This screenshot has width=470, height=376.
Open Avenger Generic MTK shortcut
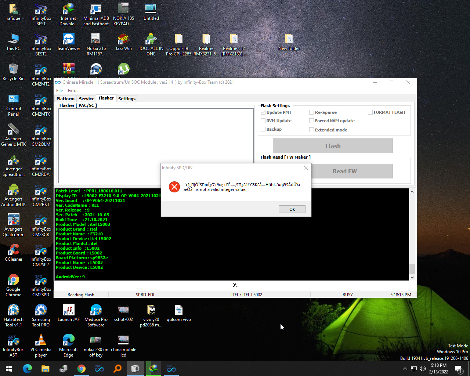[14, 135]
